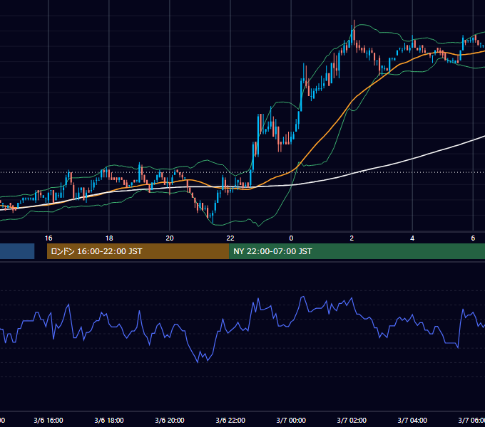Click the 3/6 20:00 time label
The image size is (485, 427).
pos(170,420)
